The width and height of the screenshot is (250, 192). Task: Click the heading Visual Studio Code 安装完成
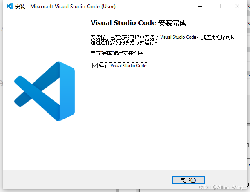(138, 23)
